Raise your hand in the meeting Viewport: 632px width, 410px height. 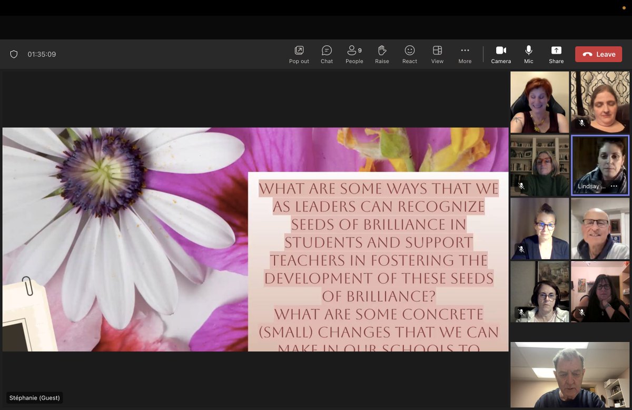pos(382,54)
